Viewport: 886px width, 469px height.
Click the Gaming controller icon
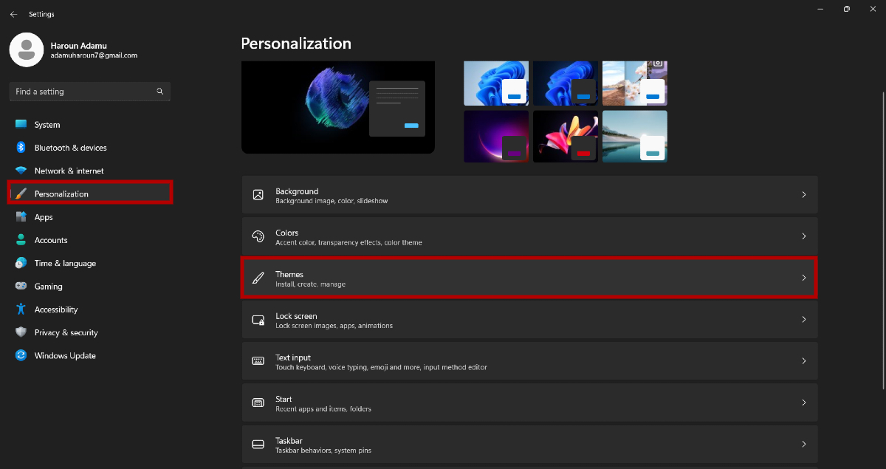click(21, 287)
